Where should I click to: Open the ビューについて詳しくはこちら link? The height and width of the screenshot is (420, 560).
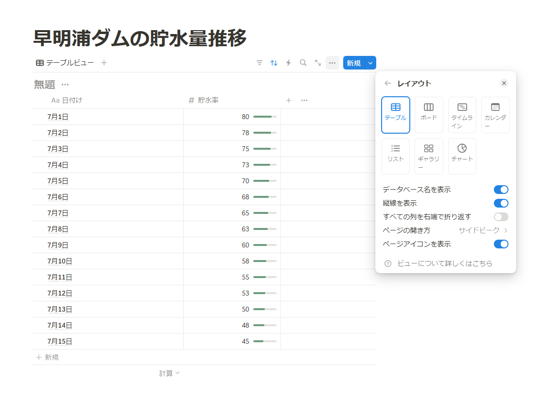point(445,263)
